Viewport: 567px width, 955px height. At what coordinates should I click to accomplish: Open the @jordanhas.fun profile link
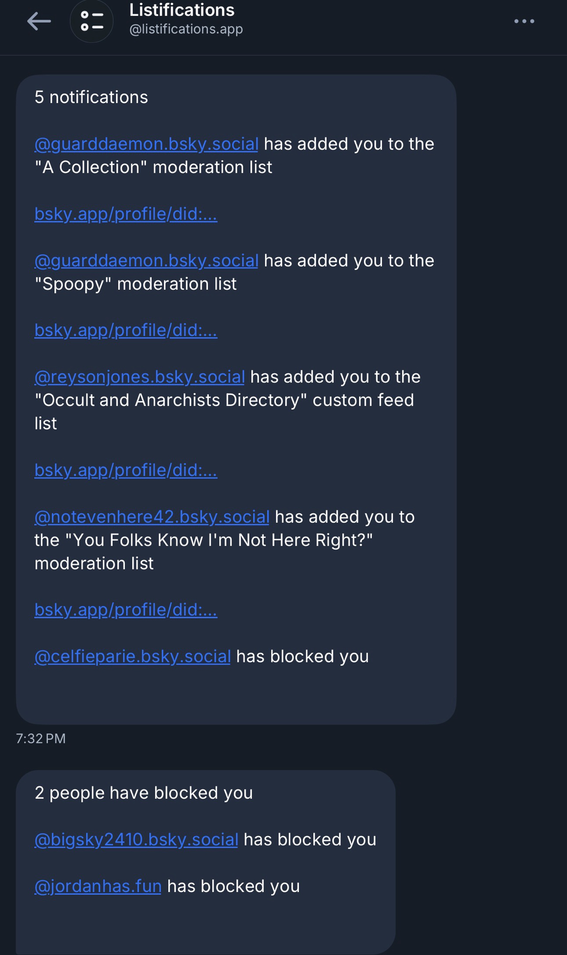click(x=98, y=886)
